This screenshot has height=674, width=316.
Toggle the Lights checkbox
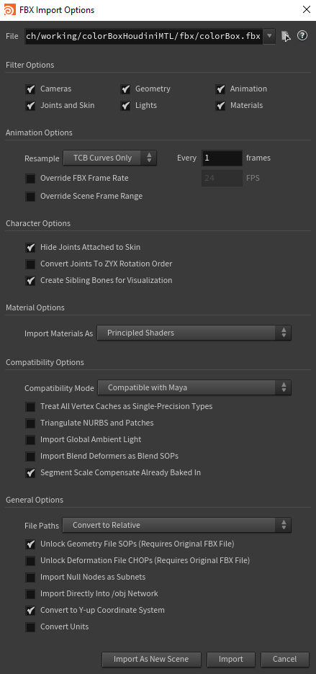tap(125, 106)
